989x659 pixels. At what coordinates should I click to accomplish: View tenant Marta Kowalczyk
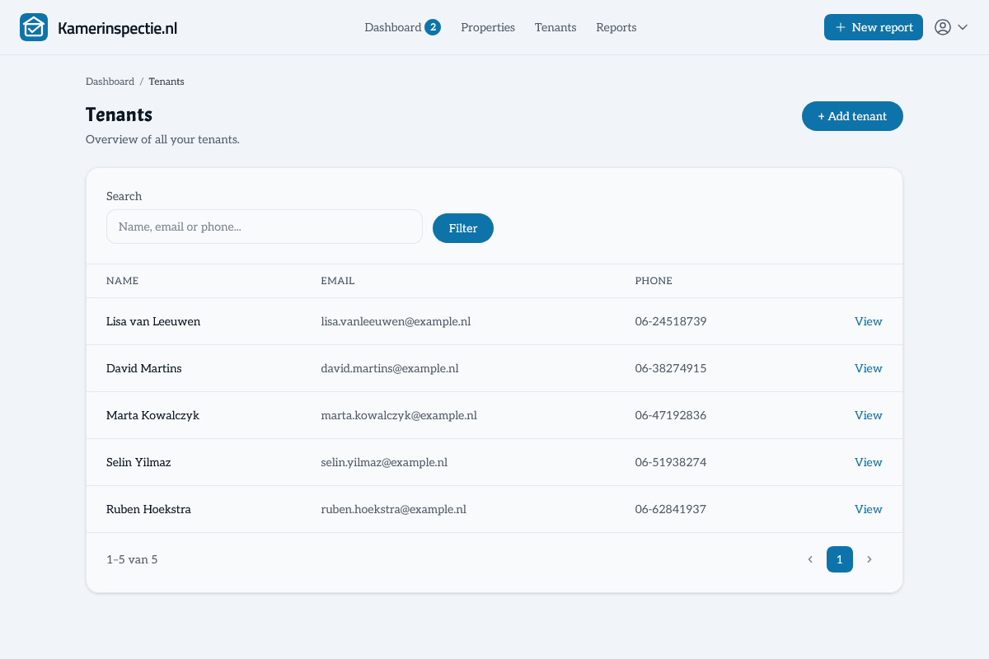[x=869, y=415]
